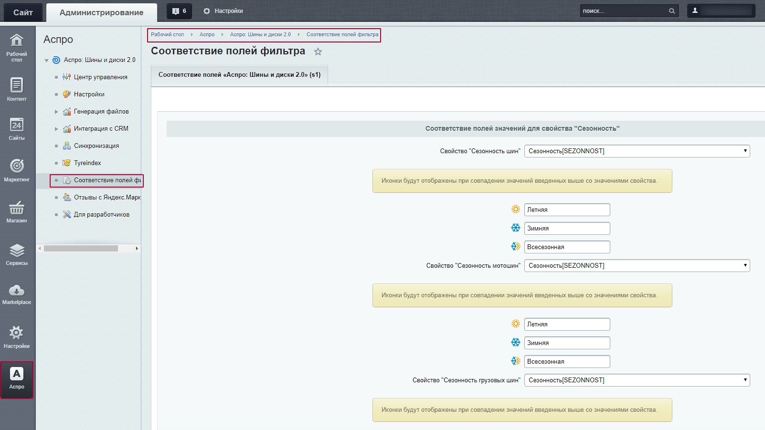Screen dimensions: 765x430
Task: Click the Центр управления icon in tree
Action: 67,77
